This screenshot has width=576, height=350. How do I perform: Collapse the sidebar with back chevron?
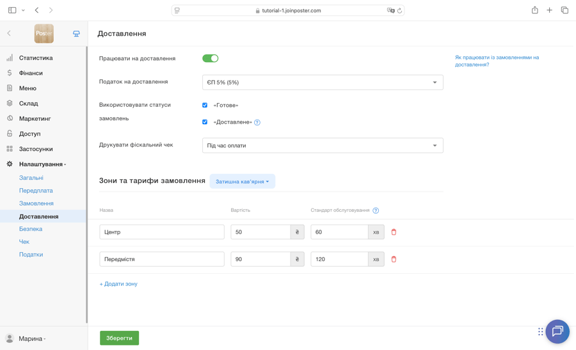click(x=9, y=33)
